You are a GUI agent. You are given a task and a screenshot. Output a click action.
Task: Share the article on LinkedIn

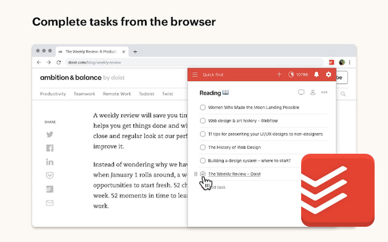50,162
